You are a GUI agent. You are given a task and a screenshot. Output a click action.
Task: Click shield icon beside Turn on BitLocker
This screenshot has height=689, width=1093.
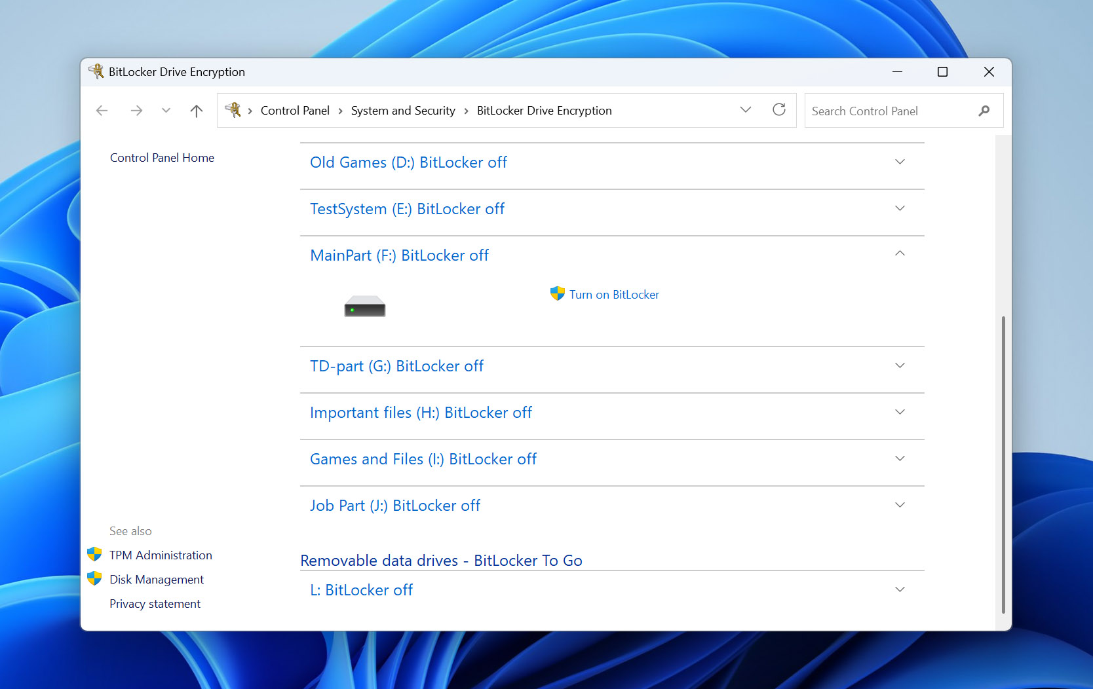558,293
